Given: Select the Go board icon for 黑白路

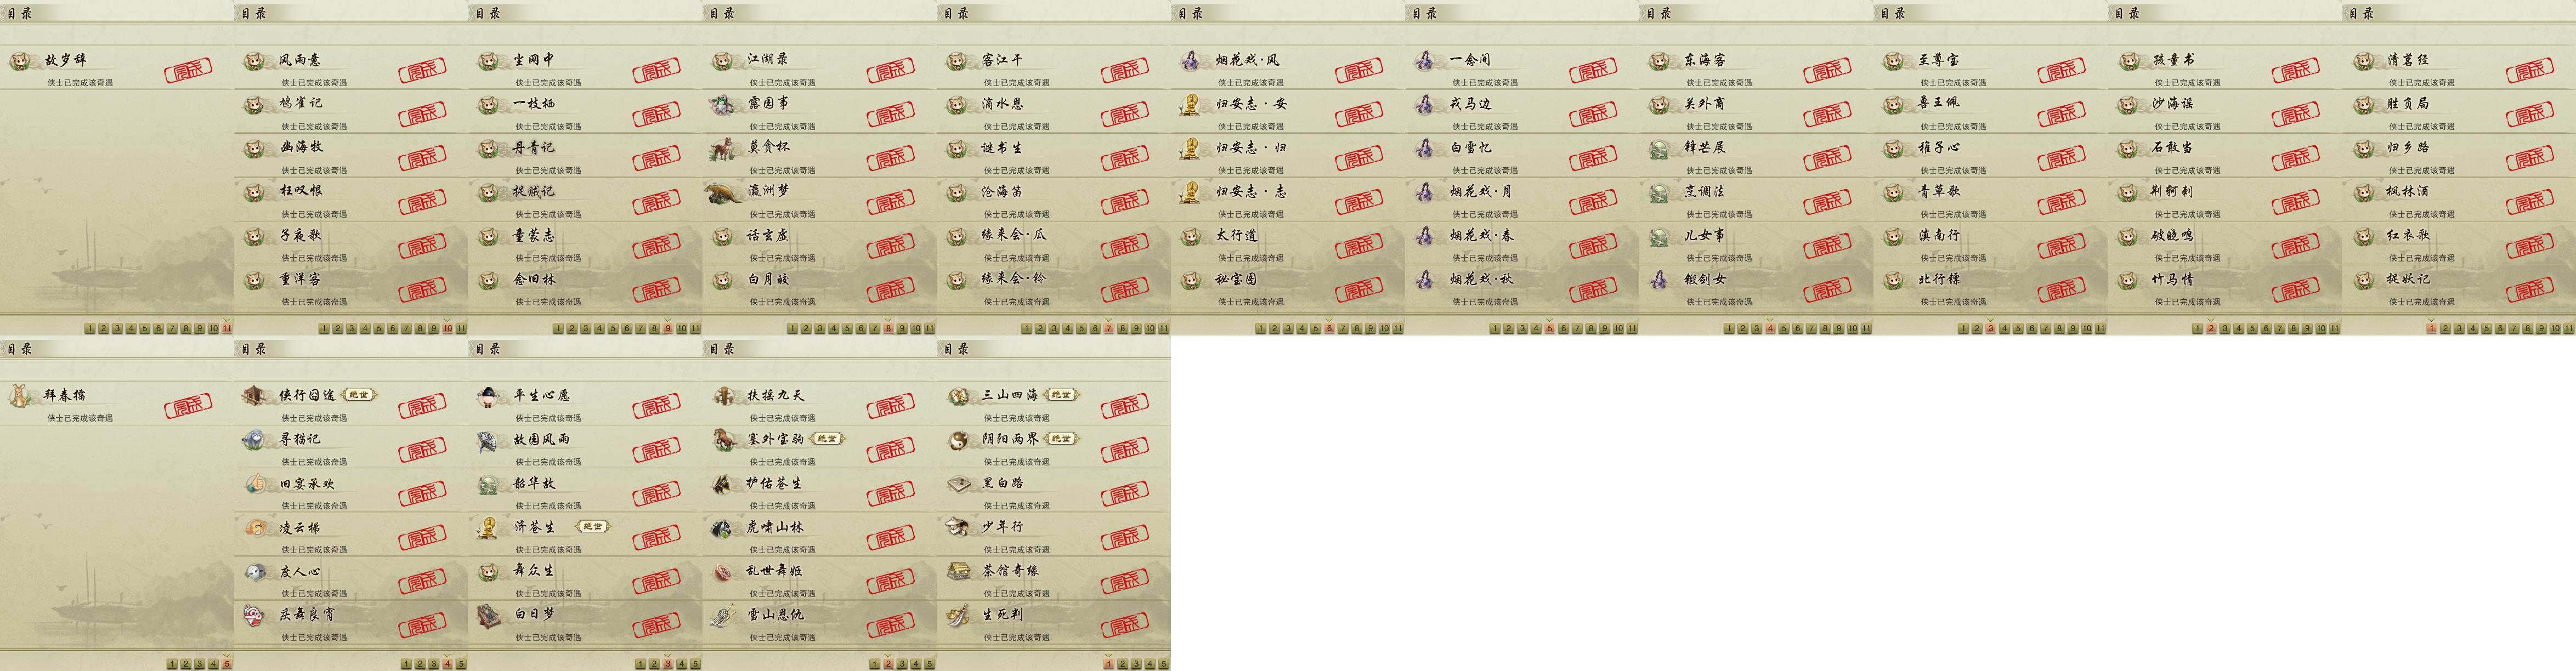Looking at the screenshot, I should click(x=958, y=484).
